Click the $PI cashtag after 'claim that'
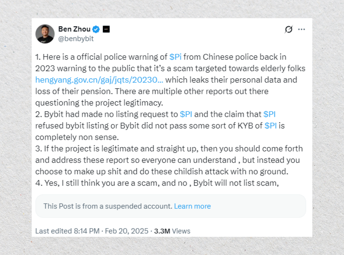This screenshot has height=255, width=344. tap(269, 114)
